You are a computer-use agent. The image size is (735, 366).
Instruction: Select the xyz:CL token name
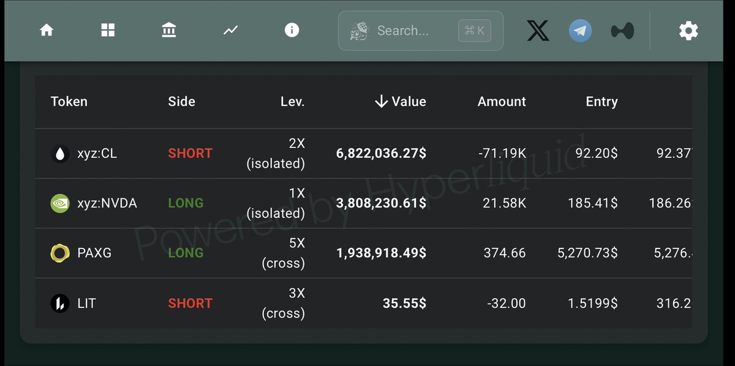97,154
